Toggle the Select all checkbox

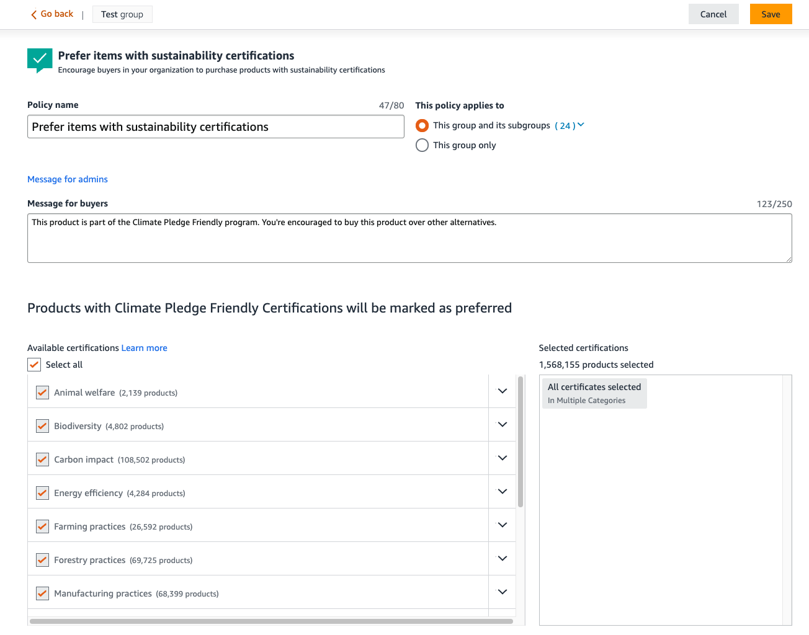coord(34,365)
